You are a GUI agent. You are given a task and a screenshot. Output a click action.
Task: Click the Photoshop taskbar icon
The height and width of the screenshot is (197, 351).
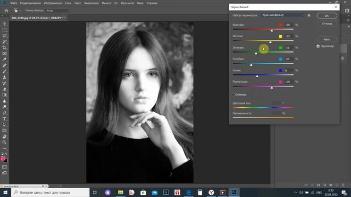pyautogui.click(x=234, y=192)
